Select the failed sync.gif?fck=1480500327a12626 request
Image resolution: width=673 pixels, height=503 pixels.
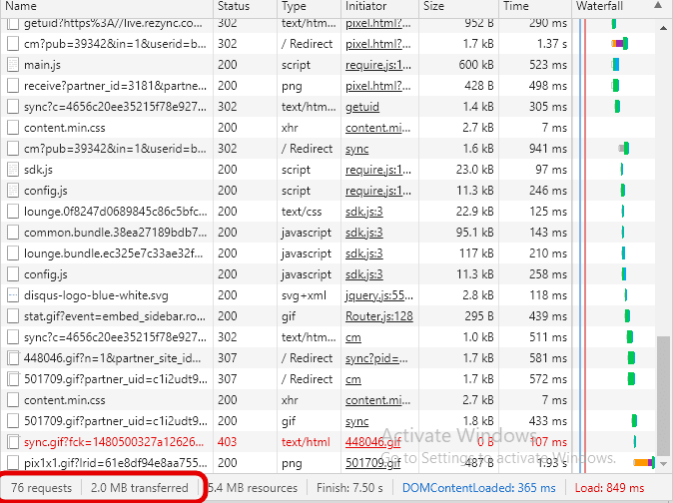click(114, 442)
